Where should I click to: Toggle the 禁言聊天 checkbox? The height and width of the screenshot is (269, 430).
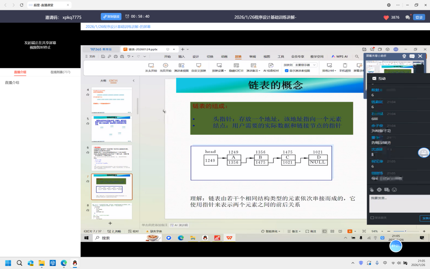(x=372, y=218)
